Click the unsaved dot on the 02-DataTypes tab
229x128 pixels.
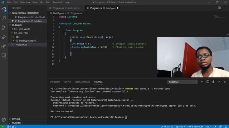tap(118, 8)
